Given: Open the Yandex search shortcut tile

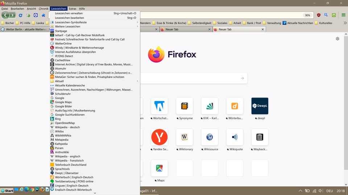Looking at the screenshot, I should pyautogui.click(x=159, y=137).
